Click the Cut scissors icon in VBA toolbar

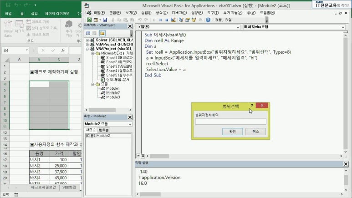point(113,20)
